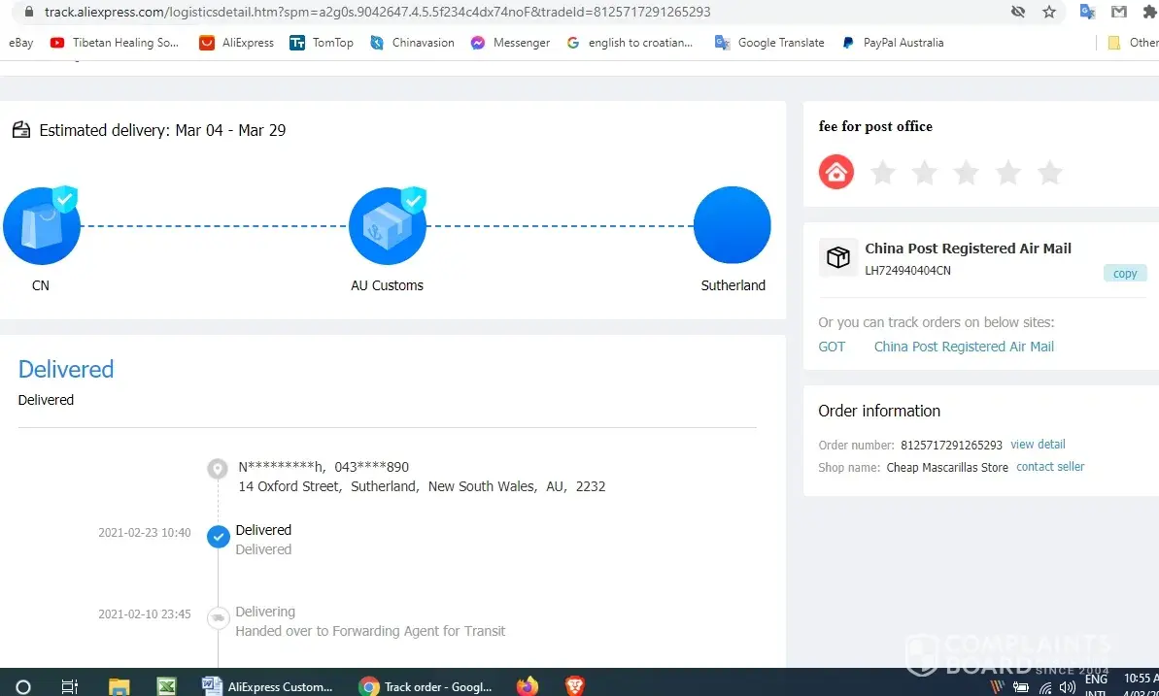
Task: Click the address line 14 Oxford Street, Sutherland
Action: pos(422,487)
